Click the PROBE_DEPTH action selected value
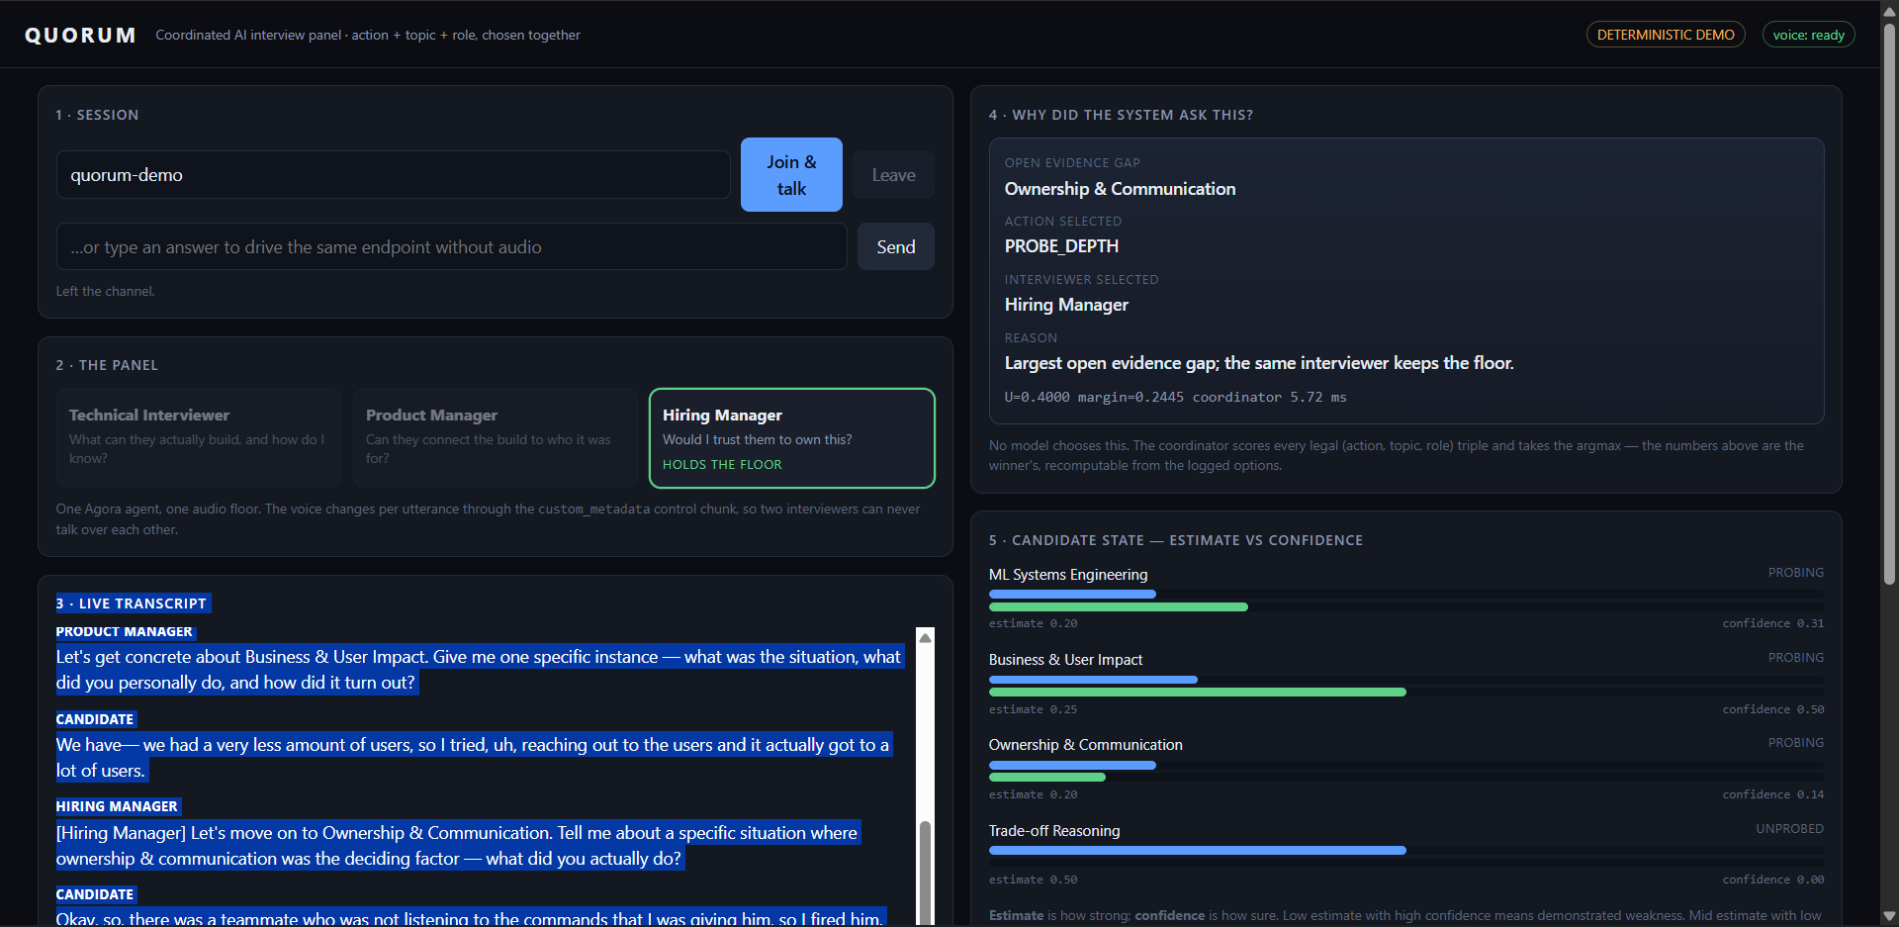Screen dimensions: 1899x927 (x=1061, y=246)
